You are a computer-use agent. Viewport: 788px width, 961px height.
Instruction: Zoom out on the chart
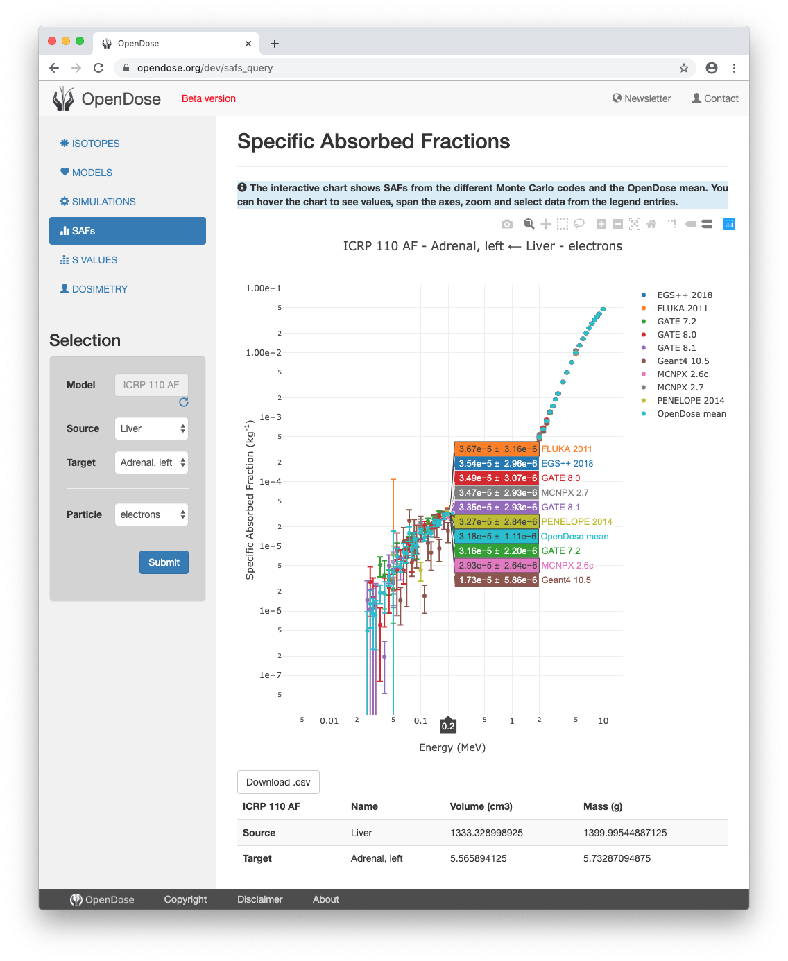pos(618,224)
